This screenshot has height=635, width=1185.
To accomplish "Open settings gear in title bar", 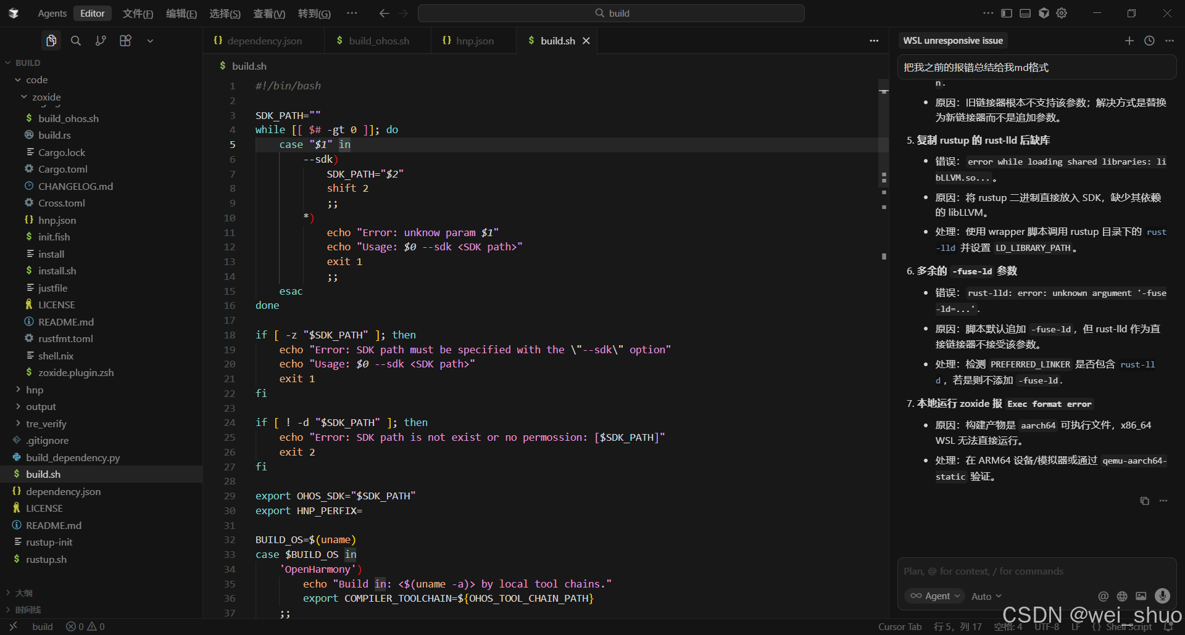I will click(x=1062, y=13).
